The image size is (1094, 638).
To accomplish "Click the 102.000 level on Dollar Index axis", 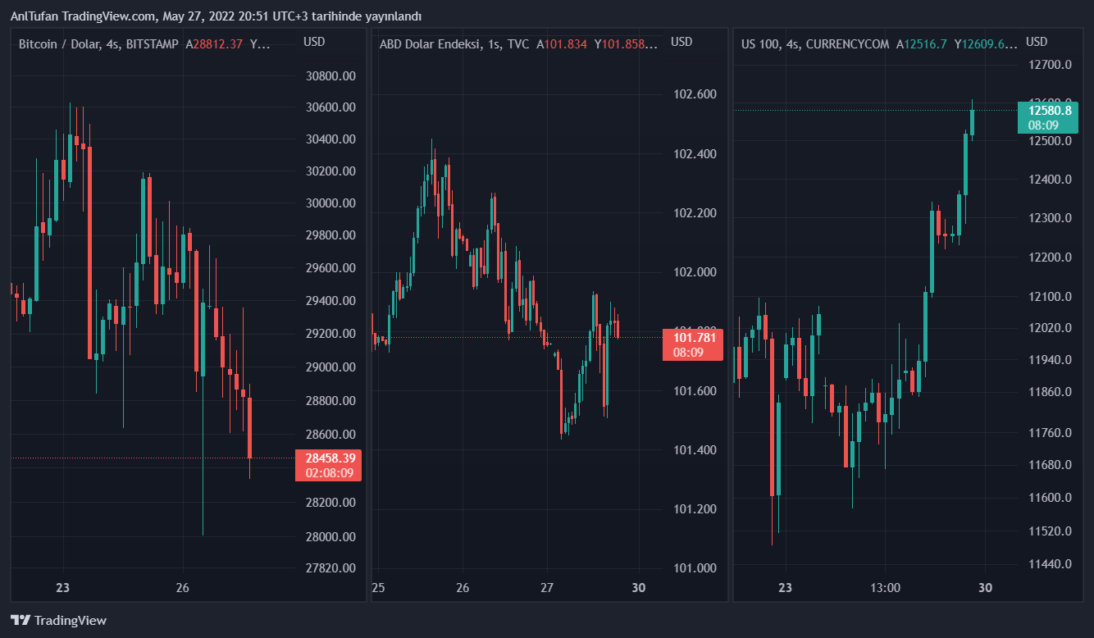I will [695, 272].
